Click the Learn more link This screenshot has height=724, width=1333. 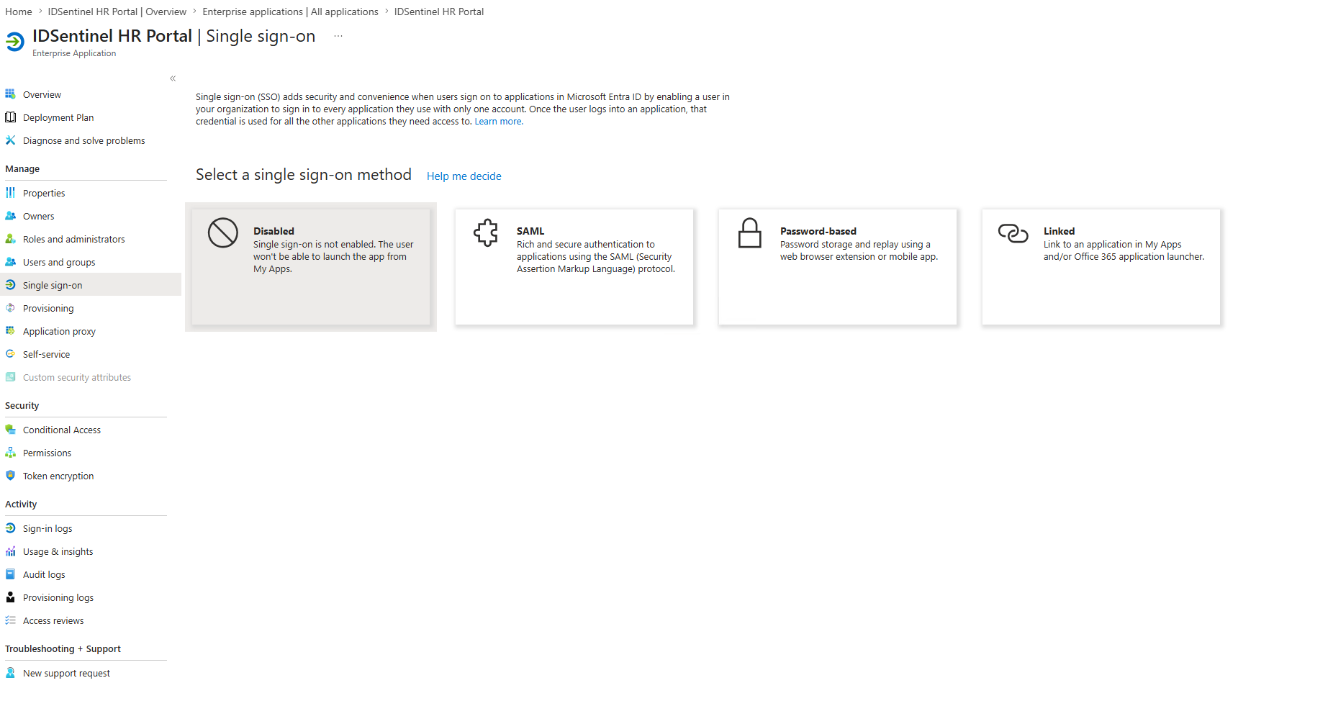[x=499, y=122]
